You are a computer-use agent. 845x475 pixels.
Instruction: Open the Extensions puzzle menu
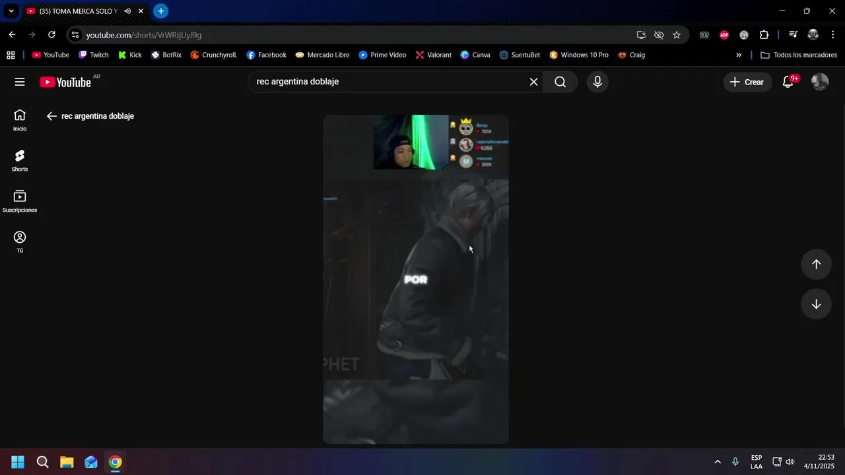coord(764,35)
